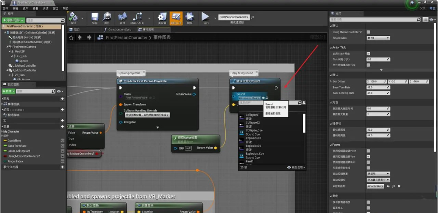Use selected asset arrow beside Sound pin
Viewport: 438px width, 213px height.
(x=263, y=98)
